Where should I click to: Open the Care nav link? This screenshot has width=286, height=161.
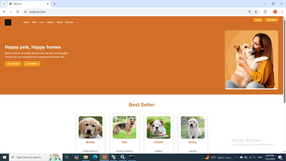pyautogui.click(x=41, y=22)
